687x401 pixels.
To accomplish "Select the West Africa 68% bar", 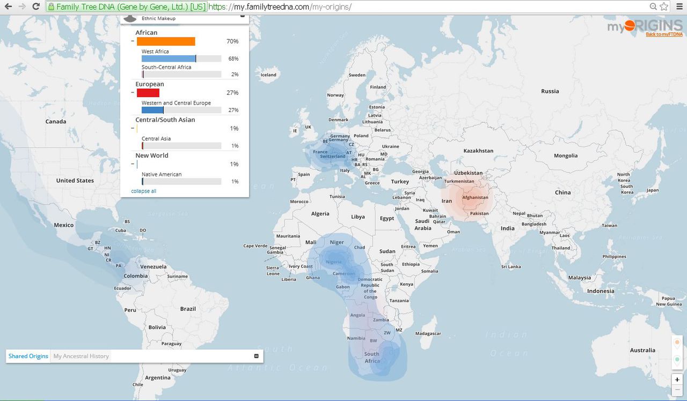I will [x=181, y=58].
